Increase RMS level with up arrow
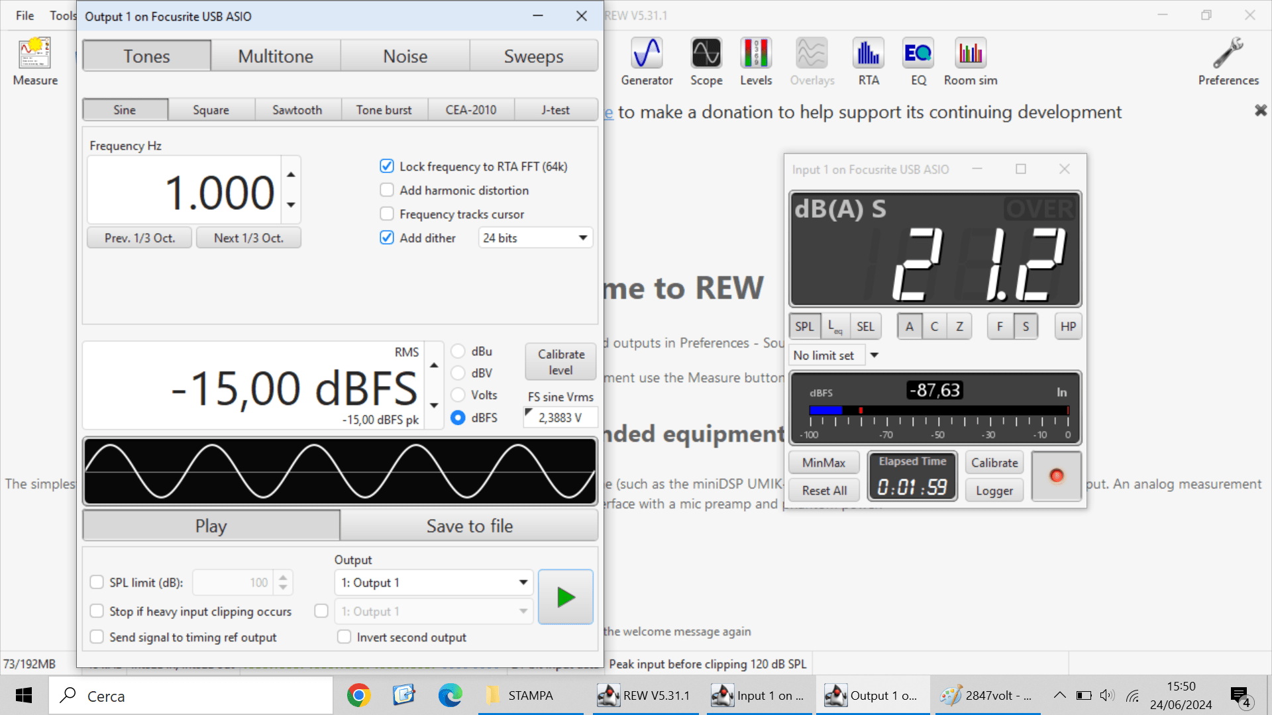The image size is (1272, 715). pos(434,365)
